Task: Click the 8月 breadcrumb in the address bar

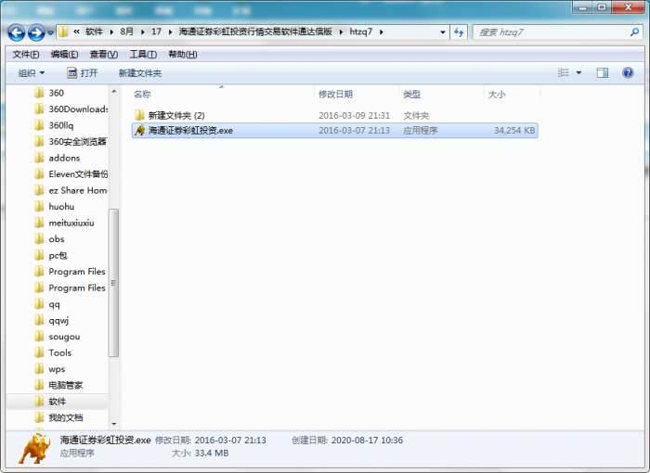Action: click(x=127, y=32)
